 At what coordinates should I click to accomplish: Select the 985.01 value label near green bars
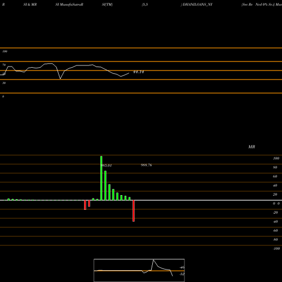click(x=107, y=166)
